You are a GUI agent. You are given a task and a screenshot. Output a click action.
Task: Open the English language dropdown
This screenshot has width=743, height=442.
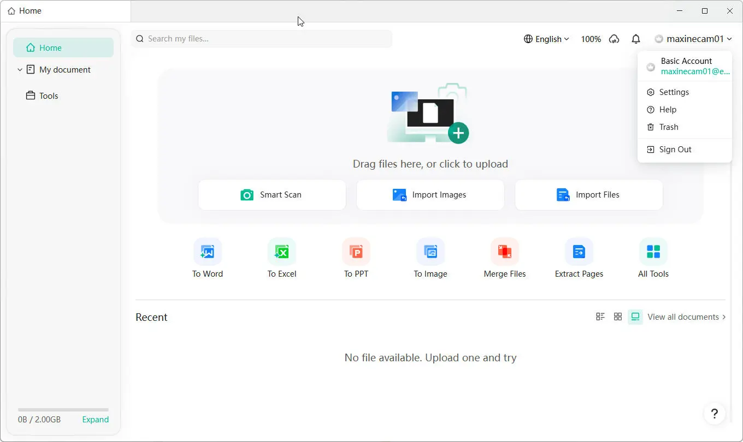(546, 39)
